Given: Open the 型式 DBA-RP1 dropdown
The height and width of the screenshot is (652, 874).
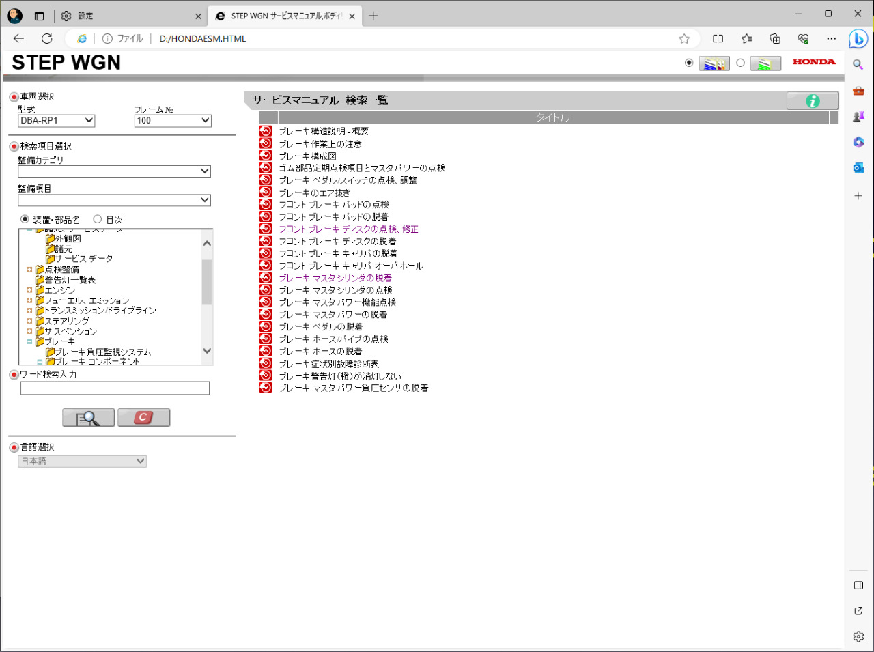Looking at the screenshot, I should pos(56,121).
